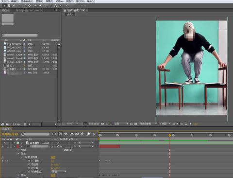Click the show channel RGB icon
Screen dimensions: 233x178
point(111,124)
